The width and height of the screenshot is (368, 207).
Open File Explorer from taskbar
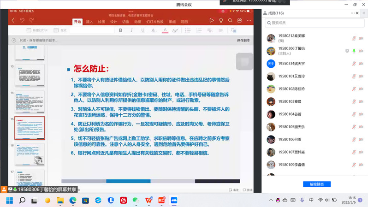coord(60,201)
